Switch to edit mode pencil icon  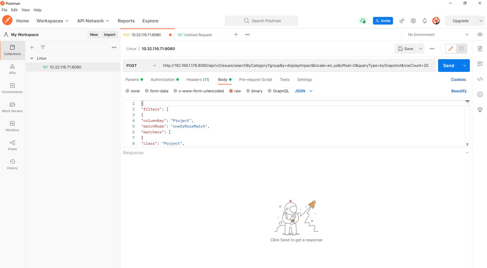click(x=451, y=49)
